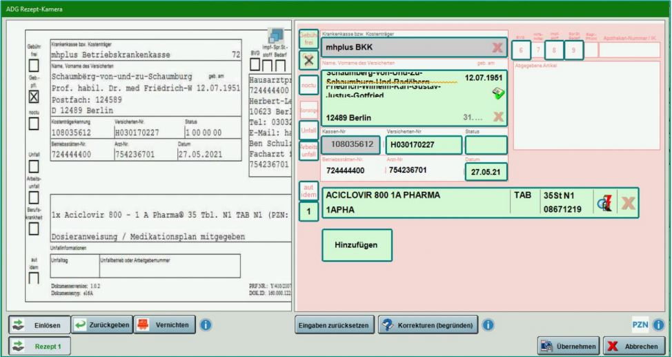Click the green checkmark card icon in patient field
The width and height of the screenshot is (672, 357).
(497, 93)
